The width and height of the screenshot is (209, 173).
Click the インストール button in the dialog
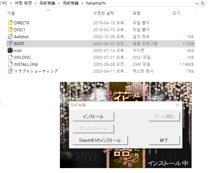pyautogui.click(x=93, y=117)
